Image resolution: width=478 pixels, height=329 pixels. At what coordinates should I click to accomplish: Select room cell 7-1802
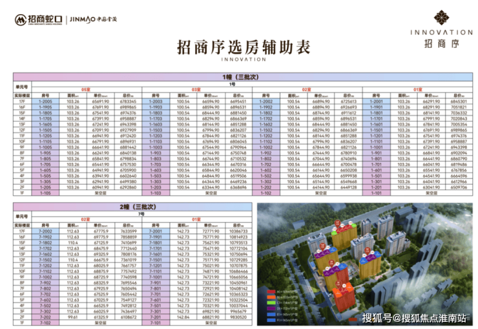click(45, 242)
